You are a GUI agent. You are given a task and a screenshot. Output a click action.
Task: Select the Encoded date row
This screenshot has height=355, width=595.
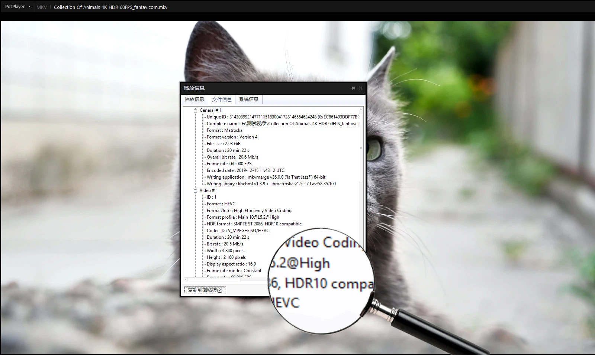(x=245, y=170)
